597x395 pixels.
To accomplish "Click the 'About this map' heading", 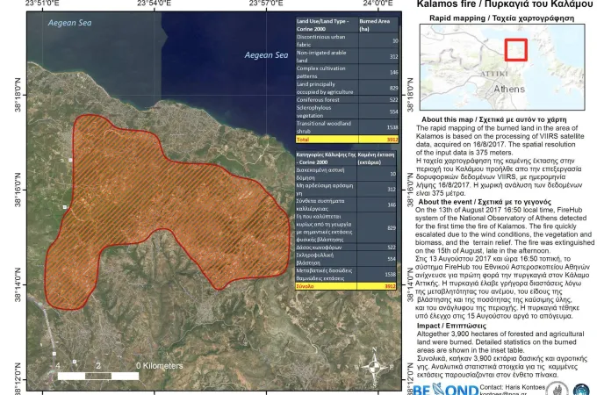I will (493, 119).
